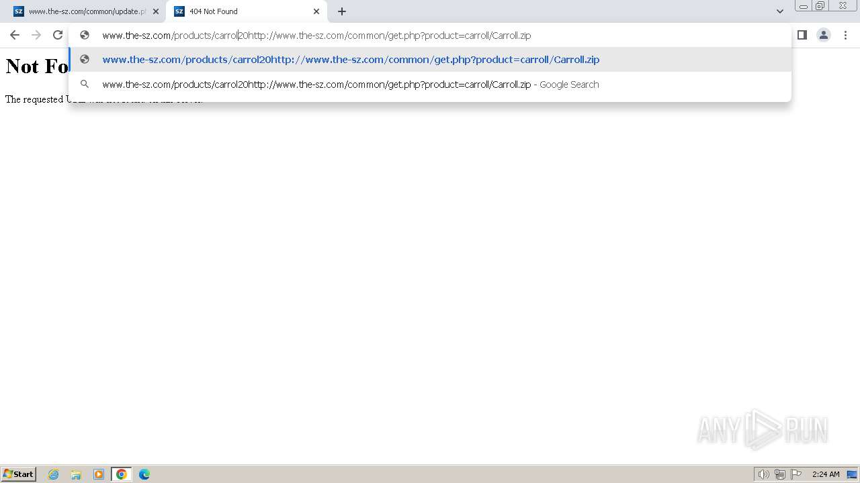The image size is (860, 483).
Task: Open the volume tray icon
Action: pos(763,474)
